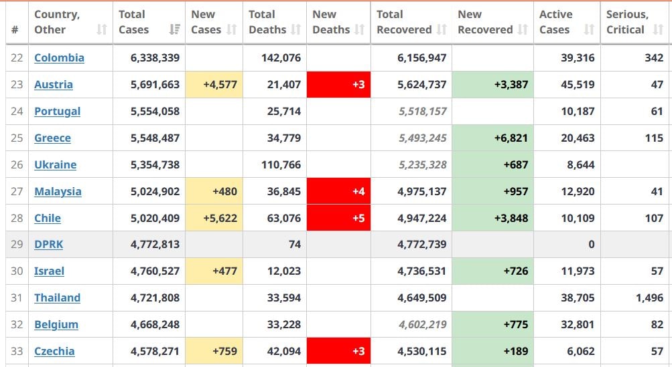Select Portugal total recovered 5,518,157
The width and height of the screenshot is (672, 367).
tap(423, 111)
